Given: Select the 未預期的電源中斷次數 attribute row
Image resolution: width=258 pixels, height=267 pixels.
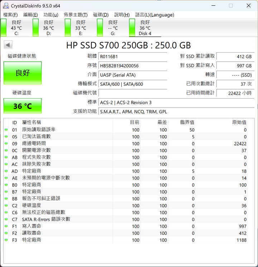Looking at the screenshot, I should click(126, 178).
